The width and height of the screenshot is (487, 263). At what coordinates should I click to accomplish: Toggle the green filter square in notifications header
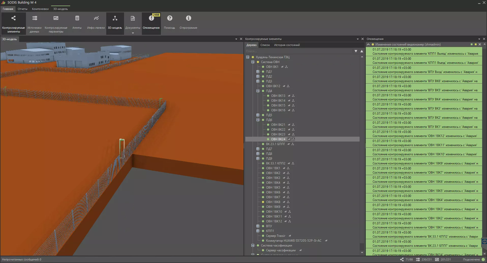pyautogui.click(x=471, y=44)
